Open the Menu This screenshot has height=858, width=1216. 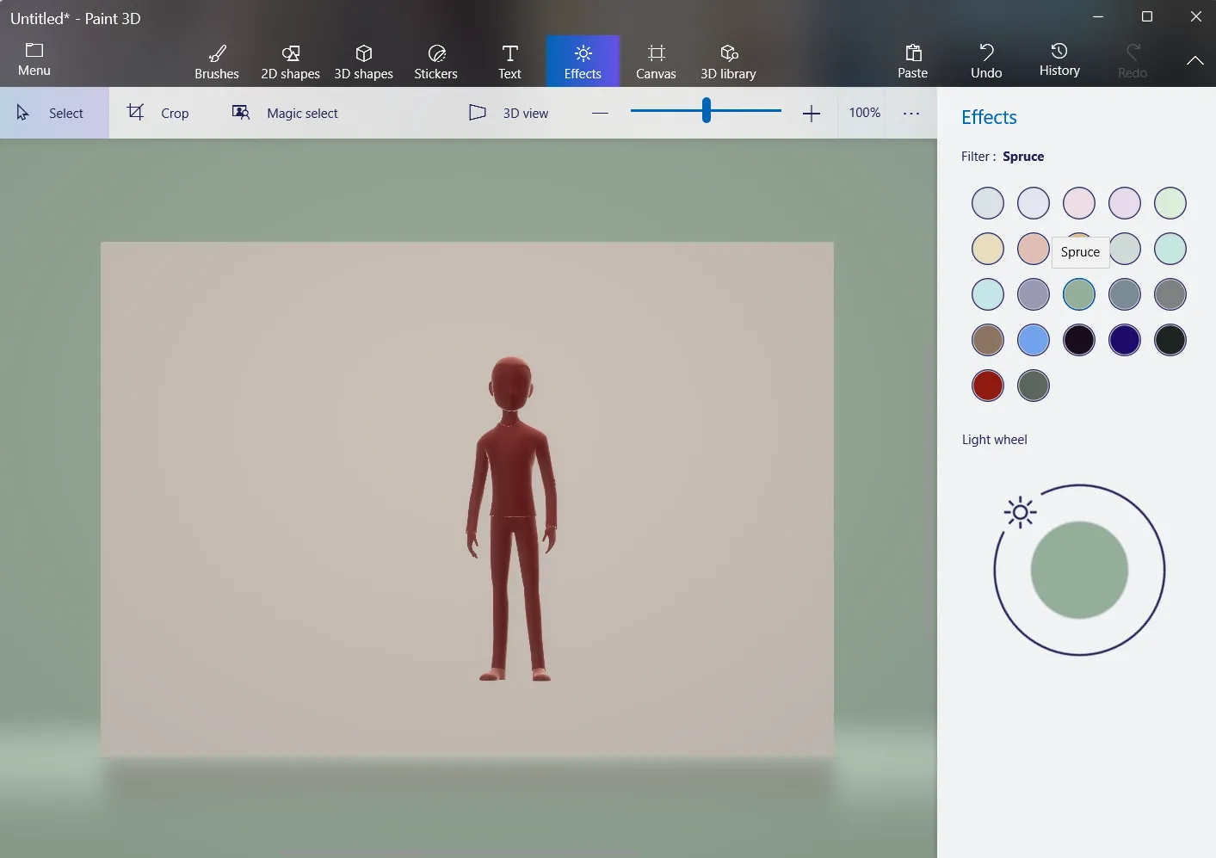point(34,59)
